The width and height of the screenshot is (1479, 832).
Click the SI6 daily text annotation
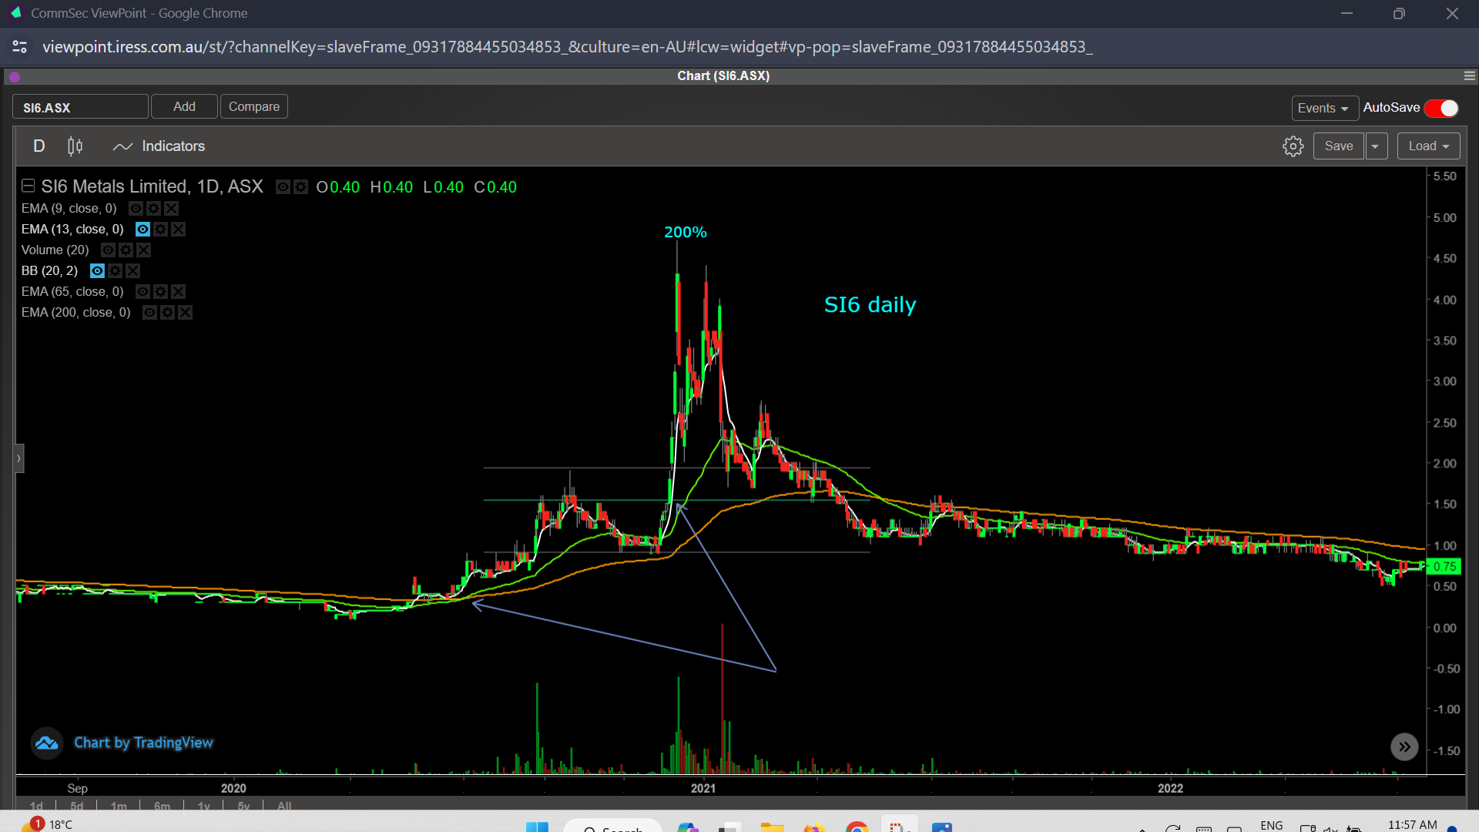coord(870,305)
